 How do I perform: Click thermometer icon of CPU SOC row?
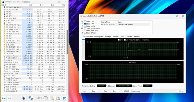point(5,14)
